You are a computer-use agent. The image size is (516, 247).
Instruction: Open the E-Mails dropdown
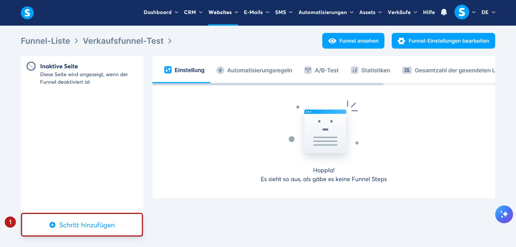click(256, 12)
